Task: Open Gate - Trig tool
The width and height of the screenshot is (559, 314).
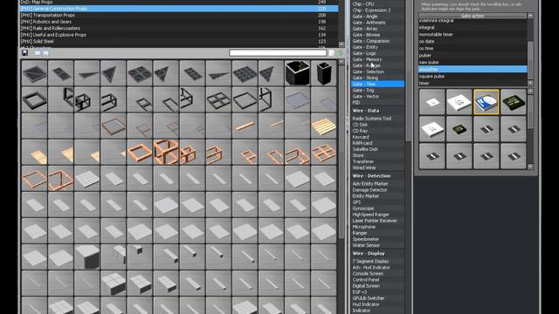Action: [x=377, y=90]
